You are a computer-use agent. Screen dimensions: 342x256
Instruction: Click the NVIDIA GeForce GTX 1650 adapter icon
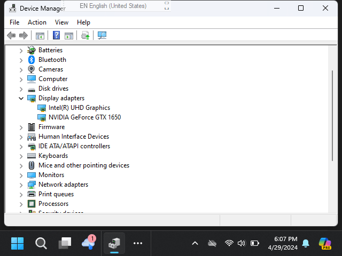click(42, 117)
